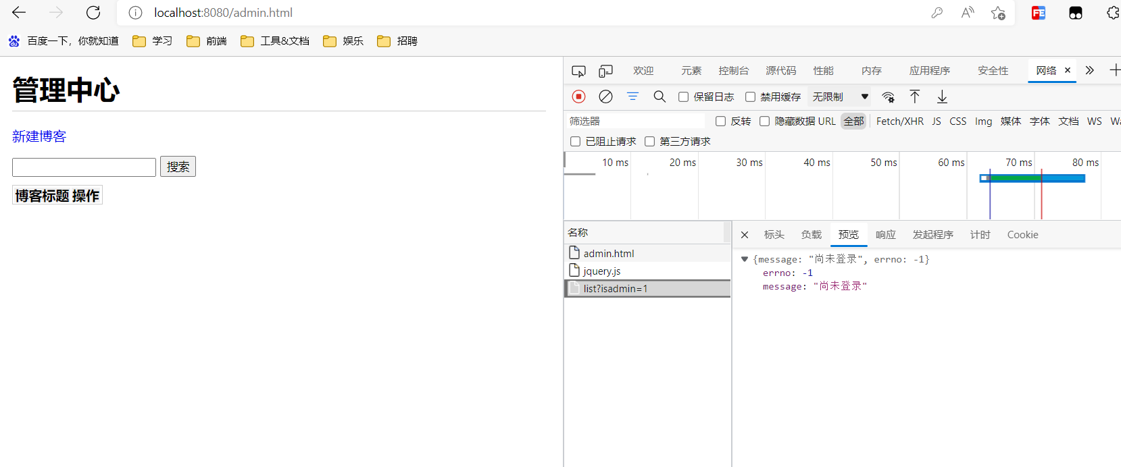Activate inspect element picker tool
The width and height of the screenshot is (1121, 467).
(578, 71)
